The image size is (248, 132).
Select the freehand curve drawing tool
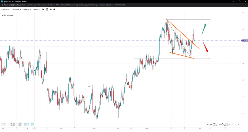pyautogui.click(x=211, y=125)
